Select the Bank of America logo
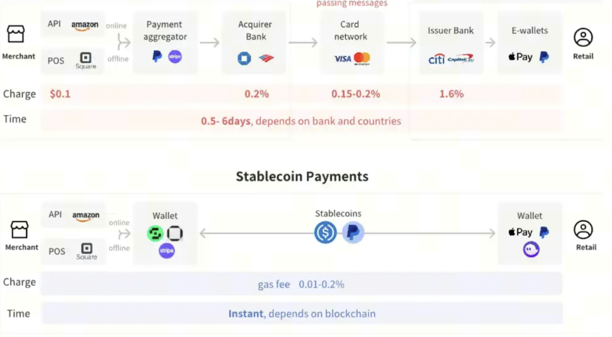612x337 pixels. [x=266, y=59]
